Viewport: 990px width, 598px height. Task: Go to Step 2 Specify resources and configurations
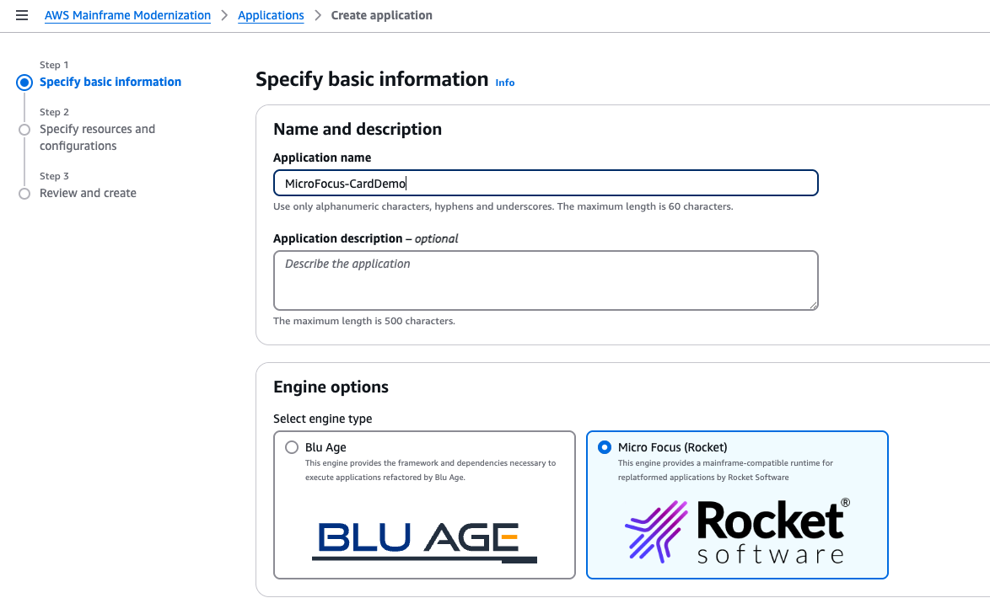pyautogui.click(x=97, y=137)
